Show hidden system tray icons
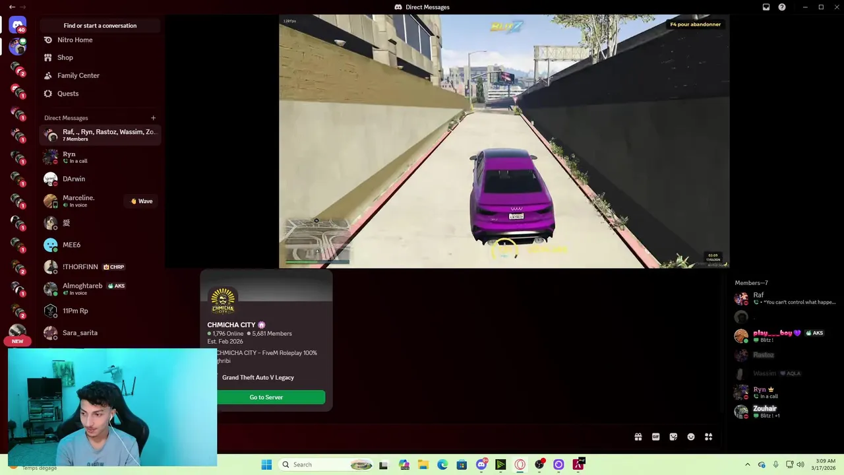844x475 pixels. 747,464
